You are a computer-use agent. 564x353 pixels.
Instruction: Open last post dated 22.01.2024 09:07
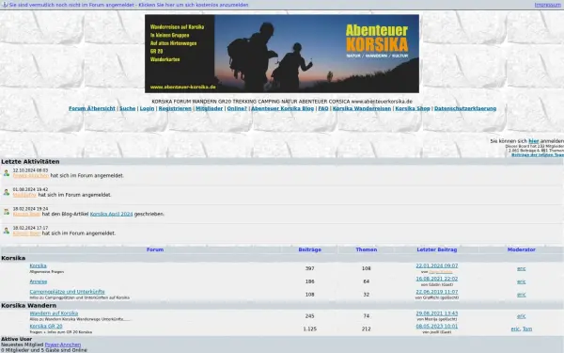pyautogui.click(x=437, y=265)
